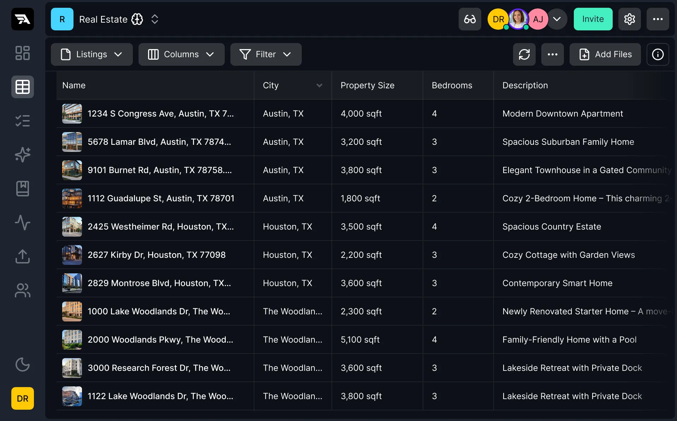Viewport: 677px width, 421px height.
Task: Click the 2425 Westheimer Rd property thumbnail
Action: (72, 226)
